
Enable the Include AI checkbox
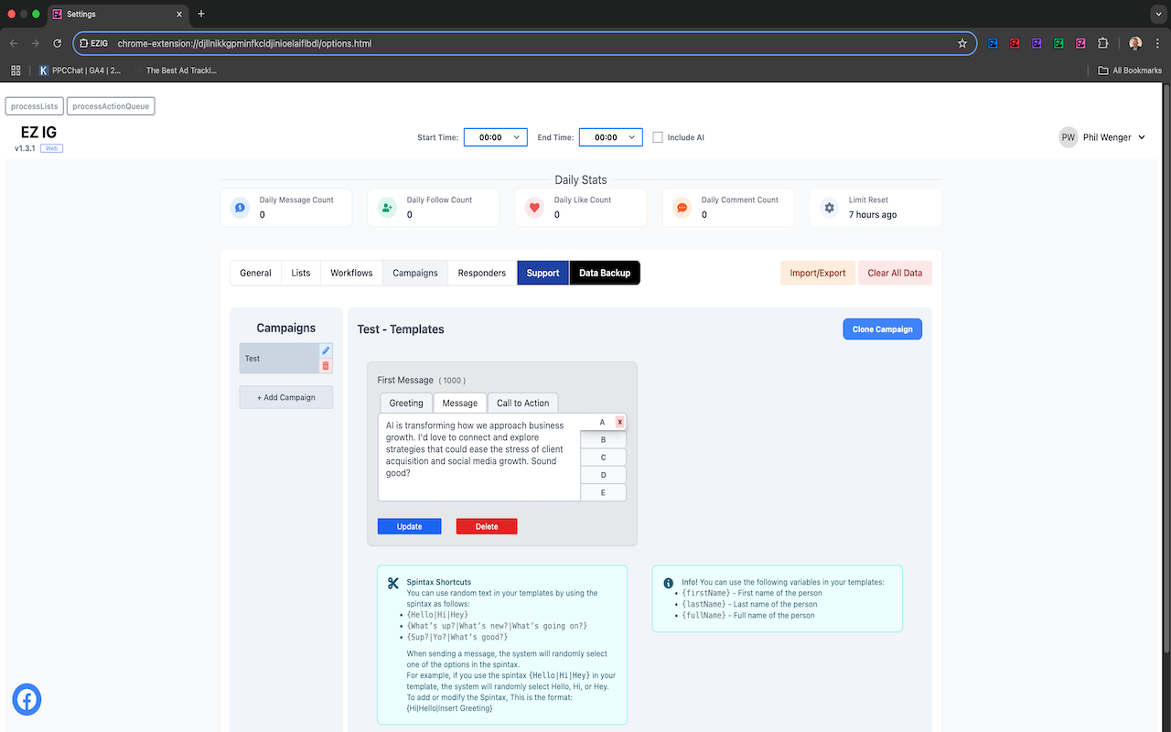pos(658,137)
